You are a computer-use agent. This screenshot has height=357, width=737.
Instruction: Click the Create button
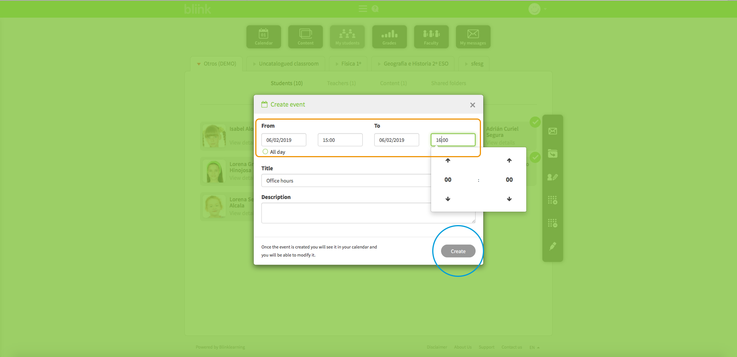pyautogui.click(x=458, y=251)
